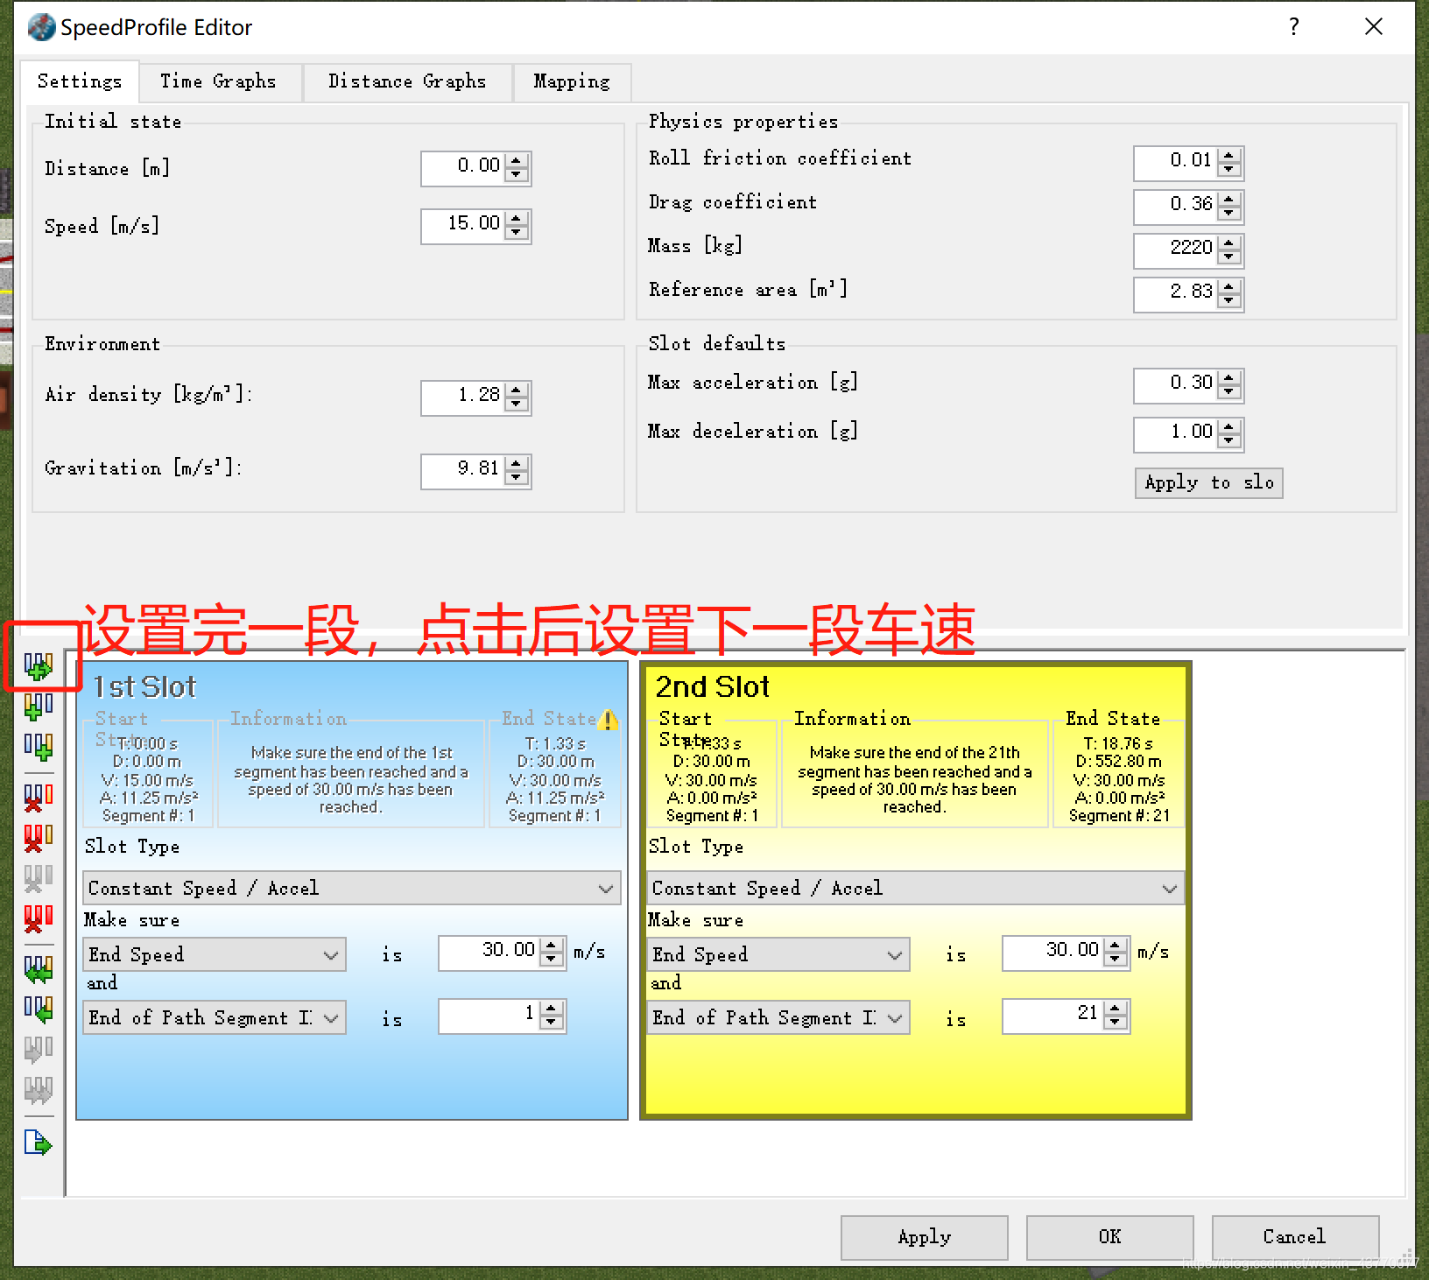Move the selected slot left
This screenshot has width=1429, height=1280.
pos(39,967)
